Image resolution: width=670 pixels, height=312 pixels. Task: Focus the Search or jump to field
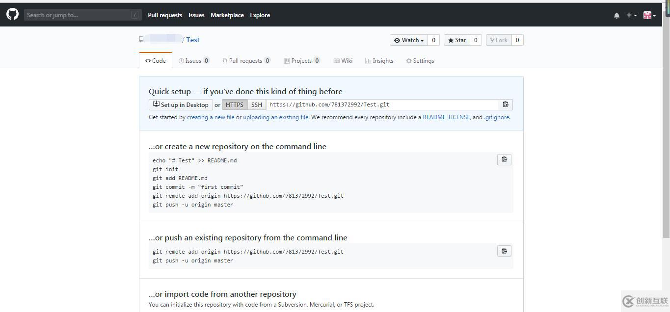(x=82, y=15)
